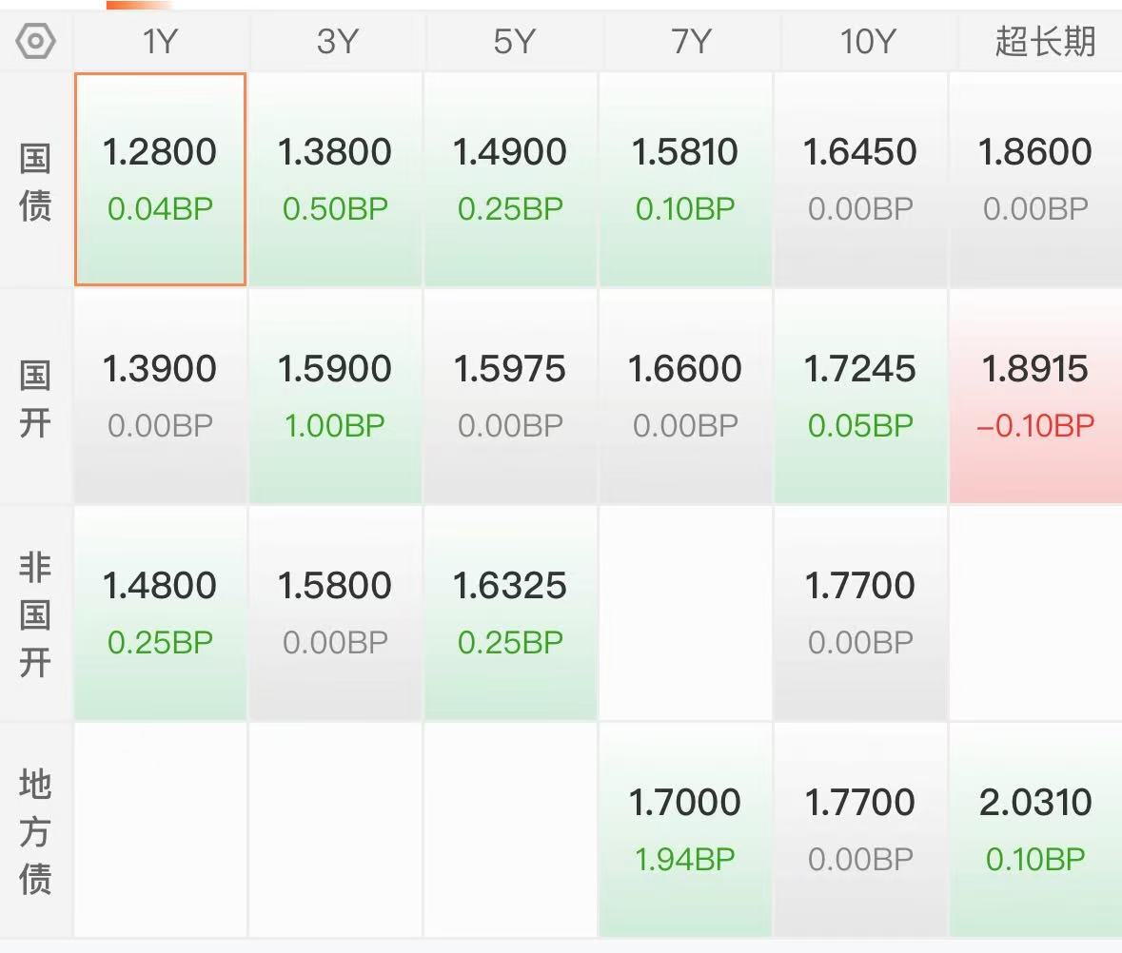1122x953 pixels.
Task: Select 国债 7Y yield 1.5810
Action: (685, 179)
